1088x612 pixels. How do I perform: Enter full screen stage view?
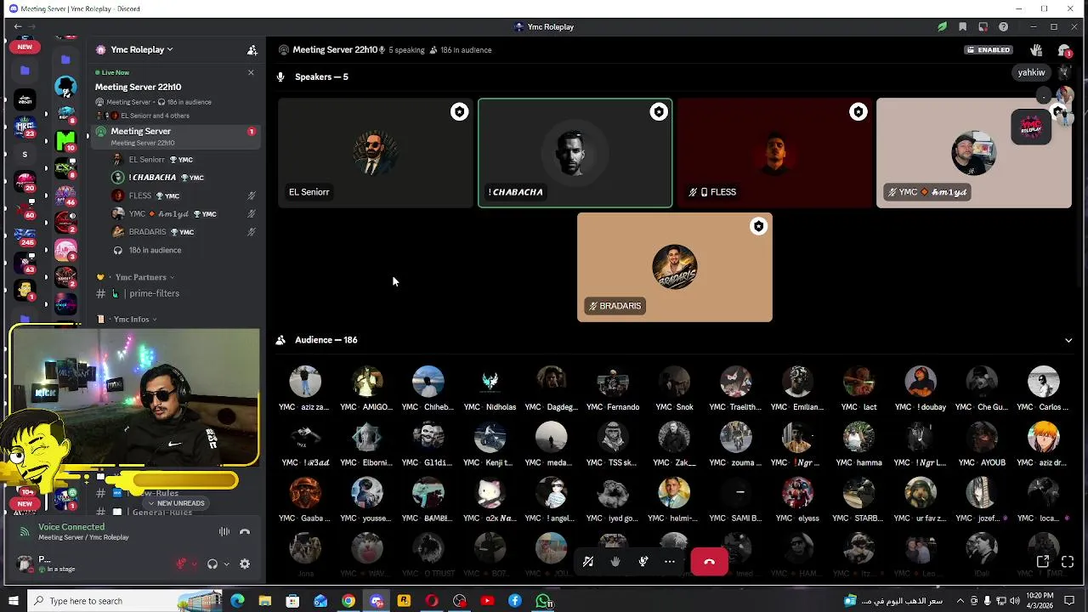click(x=1068, y=562)
